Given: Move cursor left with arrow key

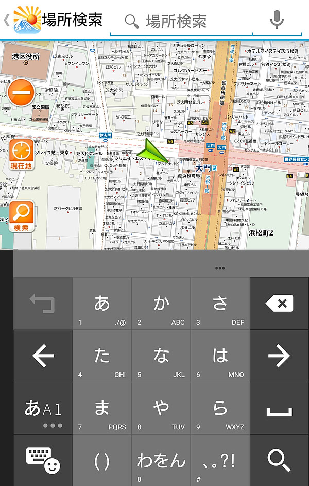Looking at the screenshot, I should coord(43,356).
